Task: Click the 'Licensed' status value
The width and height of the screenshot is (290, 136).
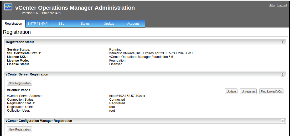Action: pos(116,64)
